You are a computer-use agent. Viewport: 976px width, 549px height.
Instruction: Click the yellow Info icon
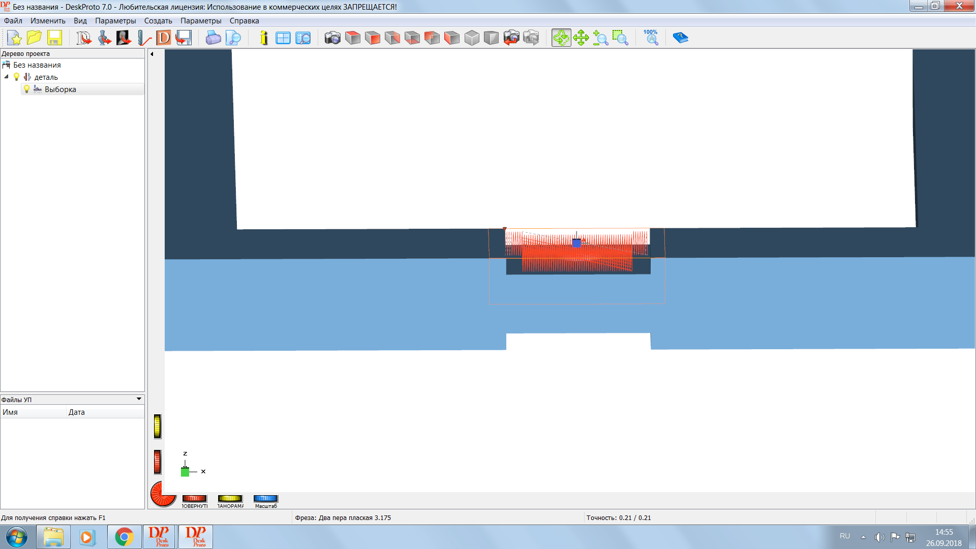coord(263,38)
